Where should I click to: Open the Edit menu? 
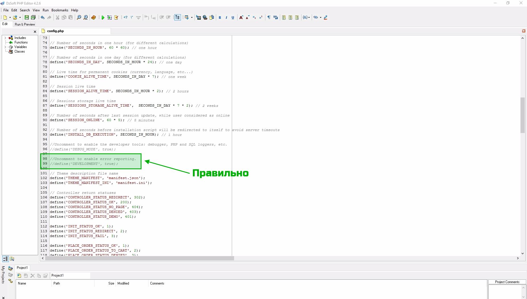click(14, 10)
